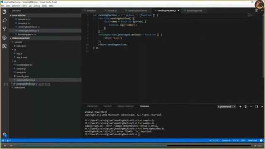Viewport: 265px width, 149px height.
Task: Click the Spaces: 4 indentation setting
Action: [226, 140]
